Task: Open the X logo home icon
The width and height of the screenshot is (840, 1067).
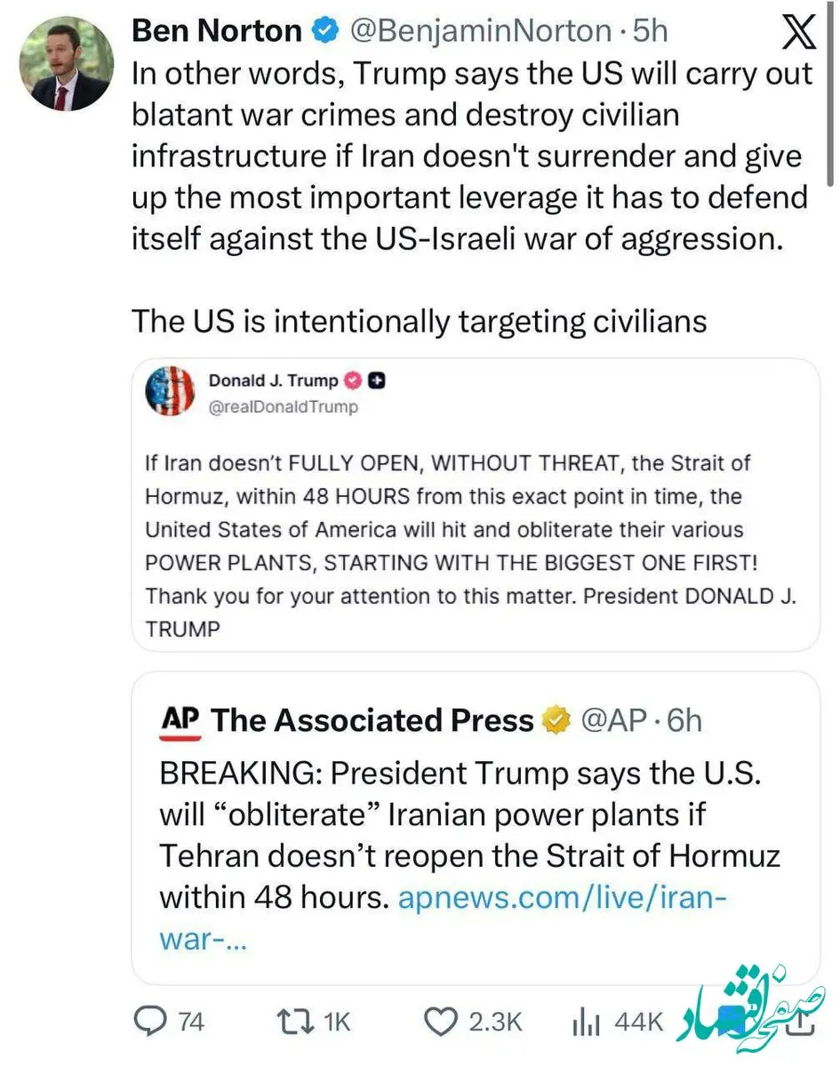Action: coord(799,31)
